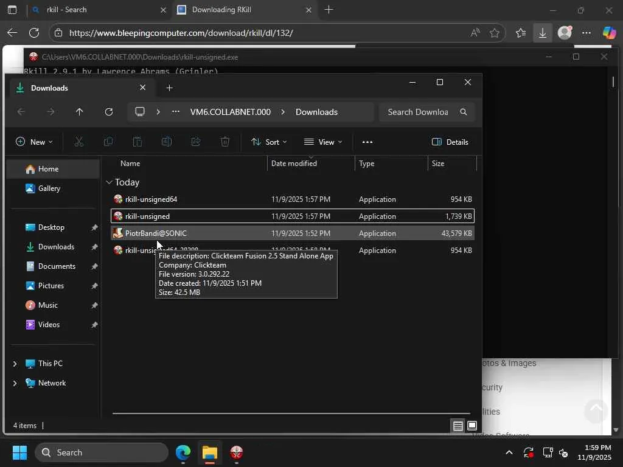Click the Copilot icon in Edge

tap(609, 33)
